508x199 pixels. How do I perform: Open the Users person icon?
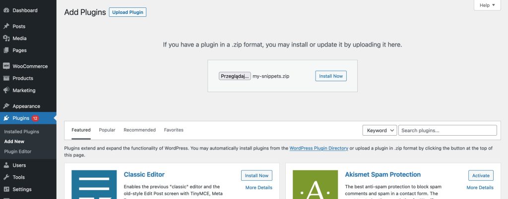(x=6, y=165)
